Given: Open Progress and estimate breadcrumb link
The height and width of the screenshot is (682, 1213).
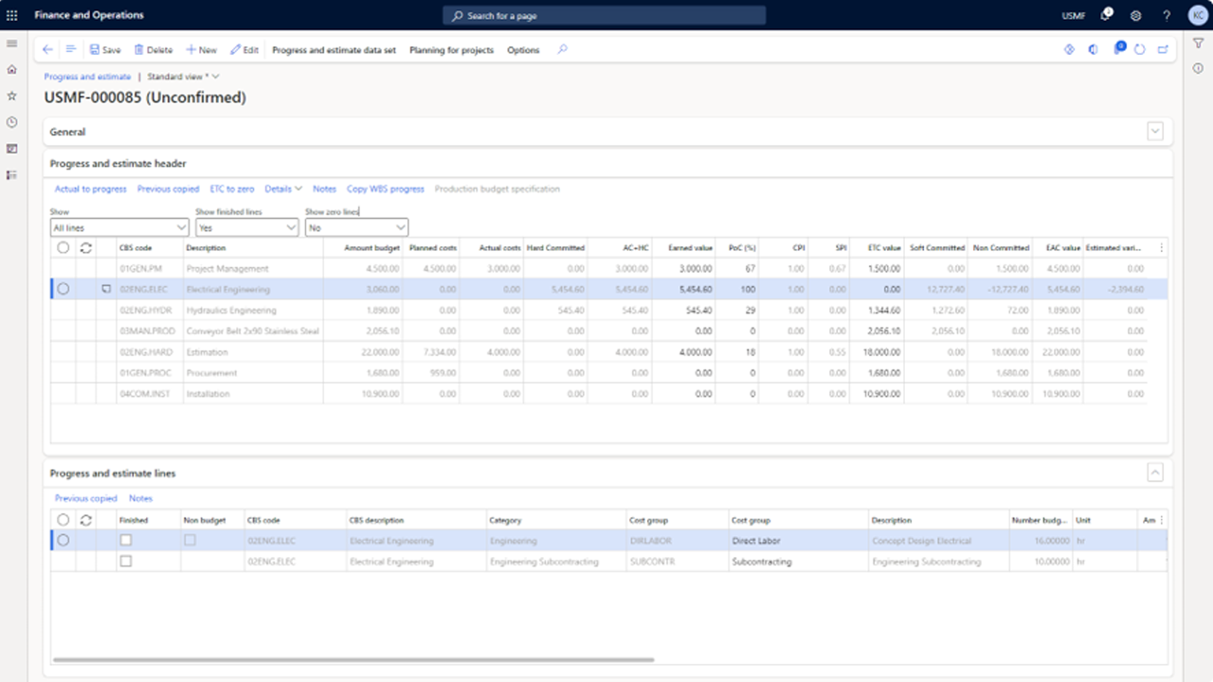Looking at the screenshot, I should 87,77.
